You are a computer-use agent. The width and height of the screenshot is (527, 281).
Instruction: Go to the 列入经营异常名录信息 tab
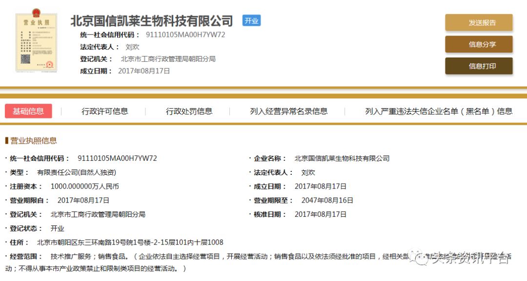(x=289, y=111)
